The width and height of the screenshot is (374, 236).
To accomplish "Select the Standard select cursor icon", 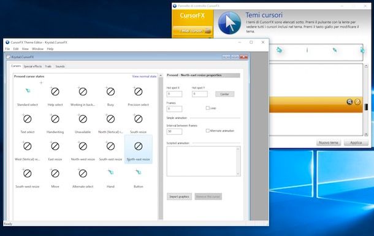I will point(28,90).
